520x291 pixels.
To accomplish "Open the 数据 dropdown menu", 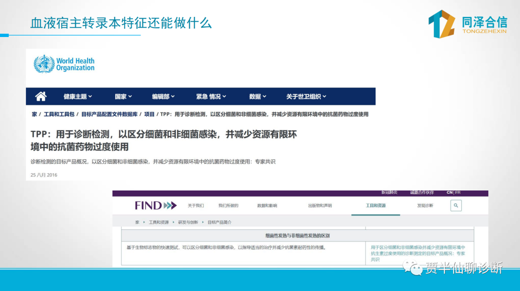I will click(x=258, y=97).
